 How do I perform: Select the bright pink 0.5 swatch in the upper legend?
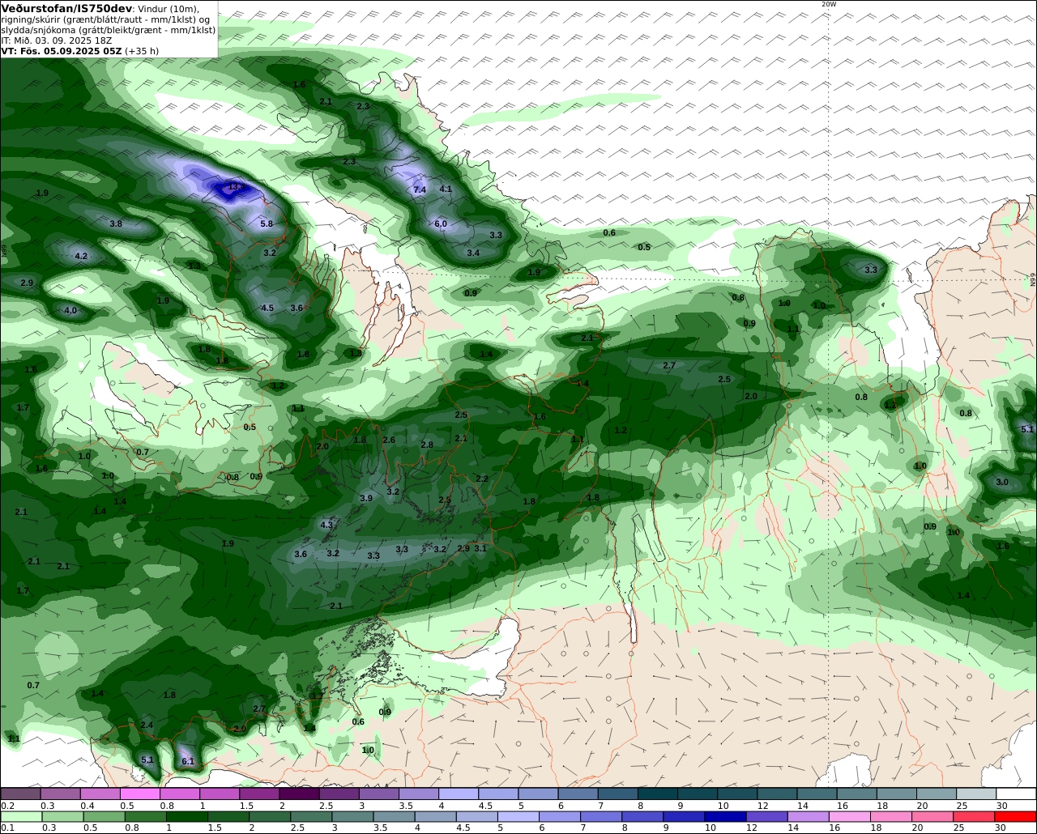pyautogui.click(x=139, y=794)
